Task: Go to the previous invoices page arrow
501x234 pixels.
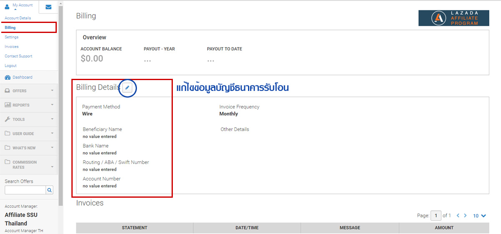Action: click(458, 216)
